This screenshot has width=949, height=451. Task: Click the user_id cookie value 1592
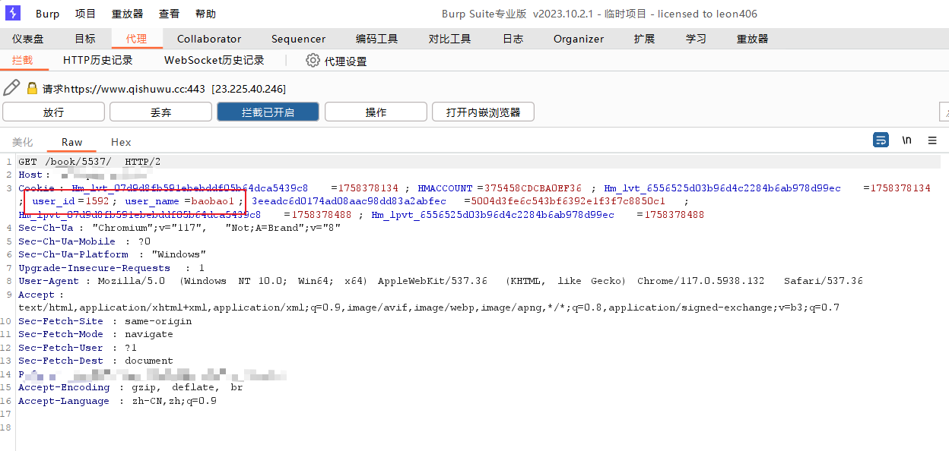click(96, 201)
